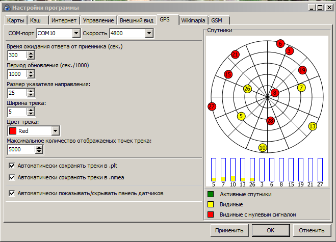Image resolution: width=336 pixels, height=242 pixels.
Task: Select yellow satellite 13 on radar
Action: (x=313, y=126)
